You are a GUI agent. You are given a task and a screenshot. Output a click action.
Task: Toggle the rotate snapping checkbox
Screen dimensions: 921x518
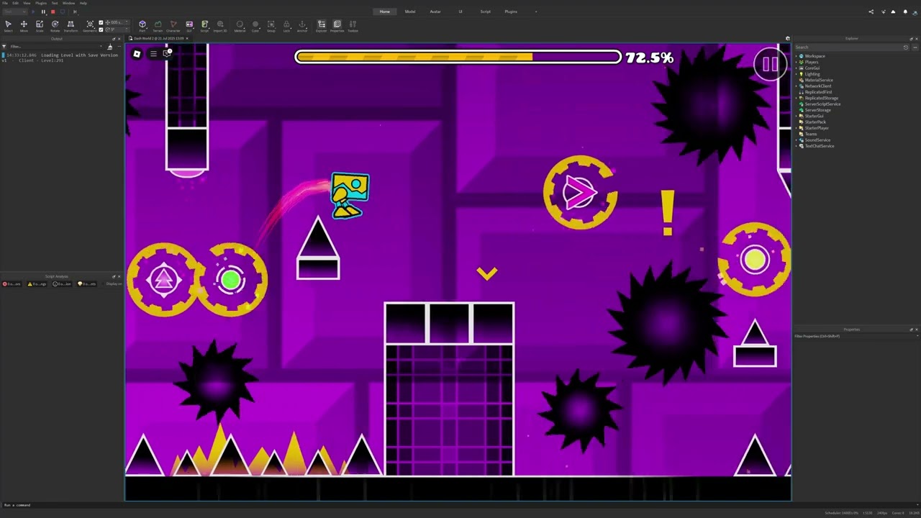click(x=101, y=29)
